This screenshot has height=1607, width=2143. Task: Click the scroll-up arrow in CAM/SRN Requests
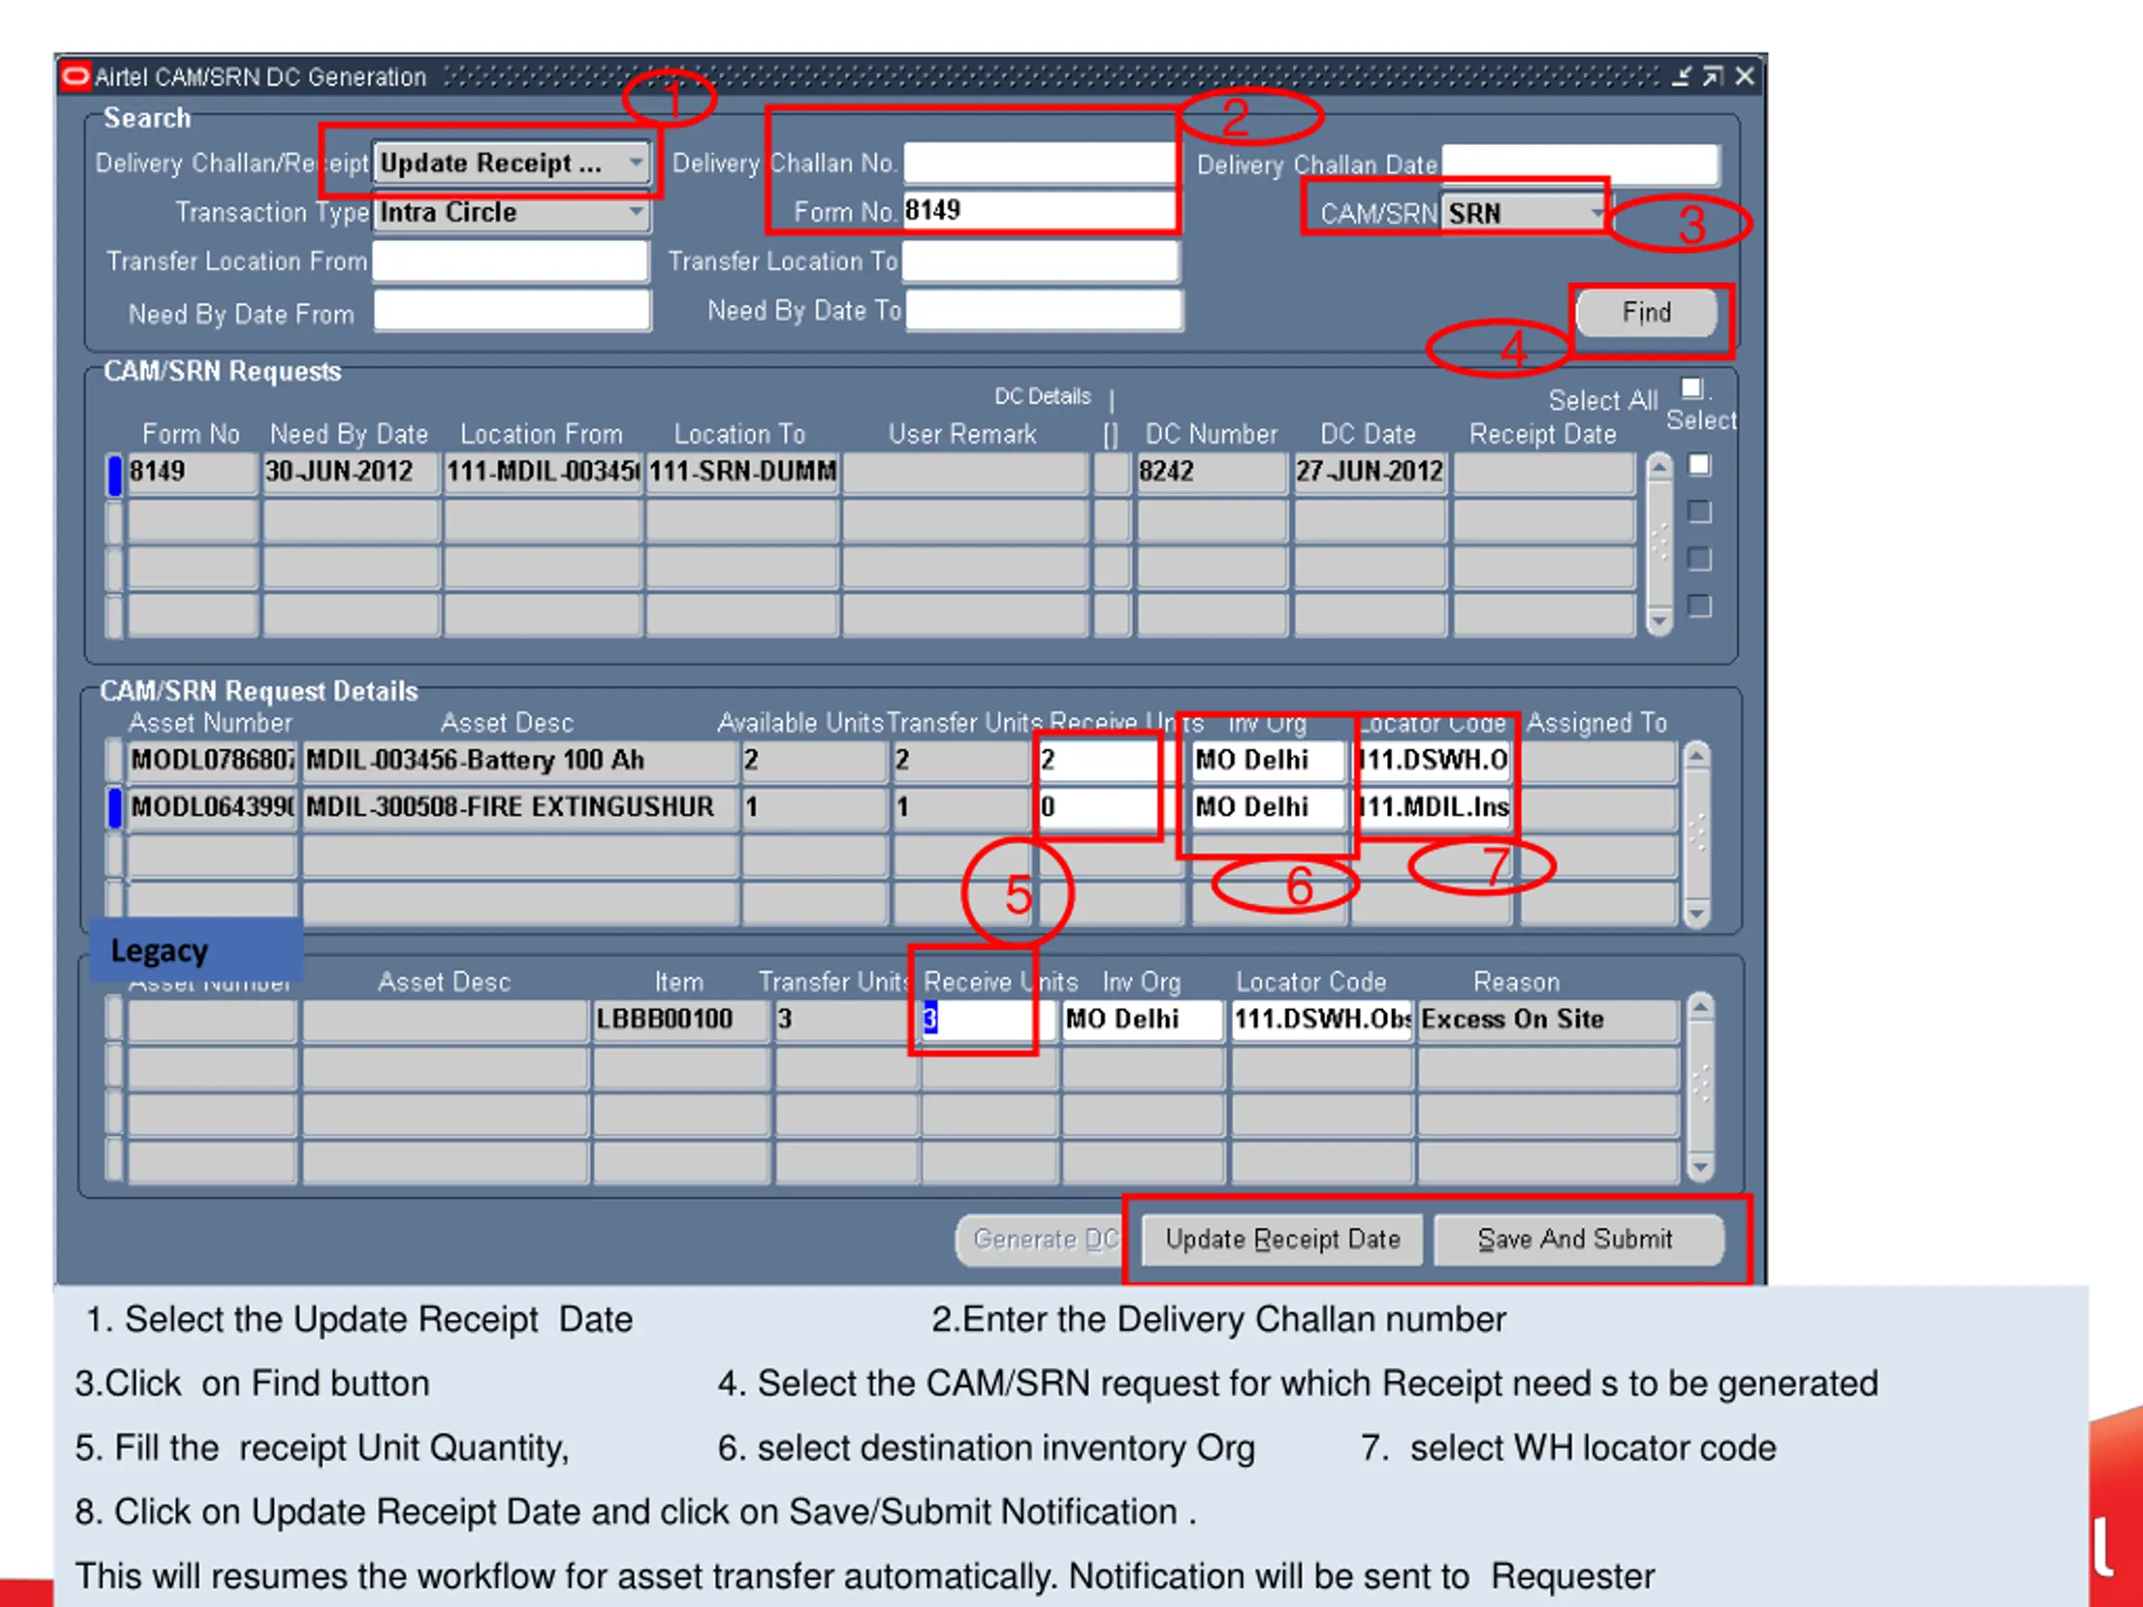tap(1659, 467)
